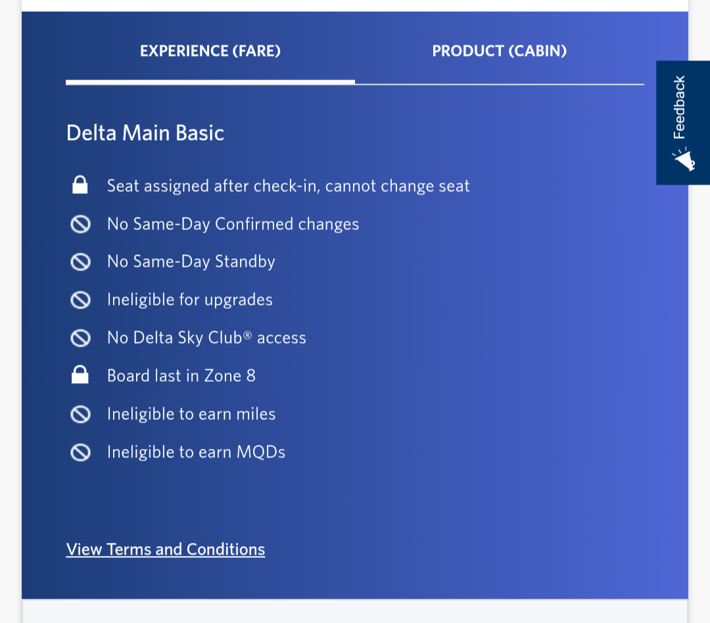Screen dimensions: 710x623
Task: Click the Ineligible to earn MQDs row
Action: coord(196,452)
